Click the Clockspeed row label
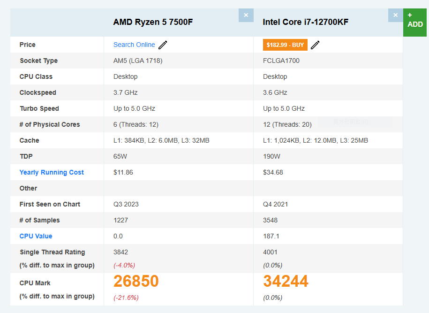Image resolution: width=429 pixels, height=313 pixels. (x=38, y=92)
